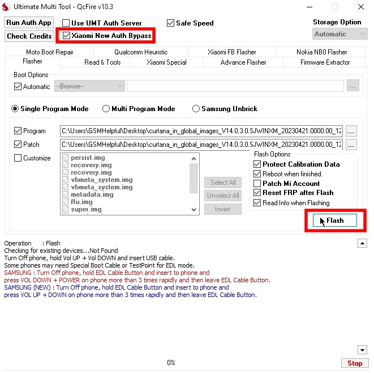Open Storage Option Automatic dropdown
Image resolution: width=374 pixels, height=373 pixels.
click(x=339, y=34)
